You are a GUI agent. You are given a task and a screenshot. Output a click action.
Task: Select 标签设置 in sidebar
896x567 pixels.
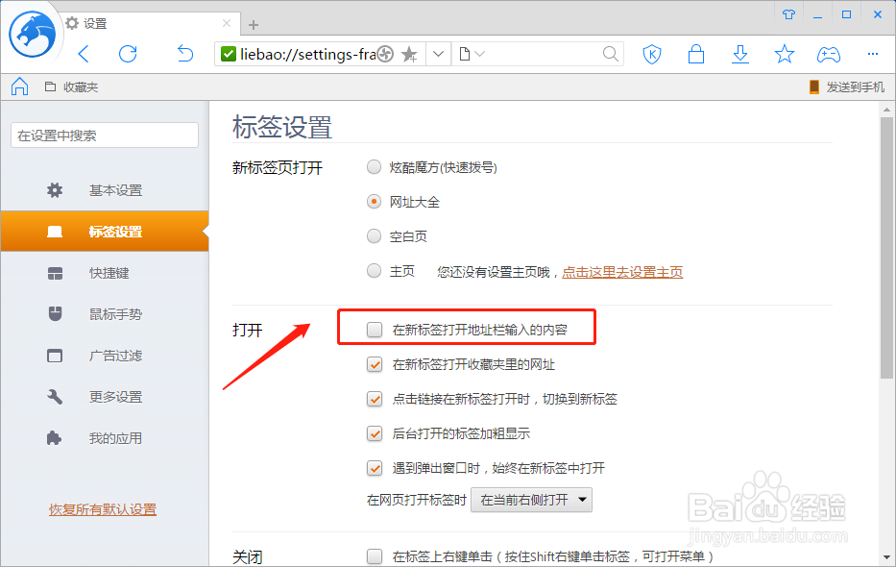(x=105, y=232)
